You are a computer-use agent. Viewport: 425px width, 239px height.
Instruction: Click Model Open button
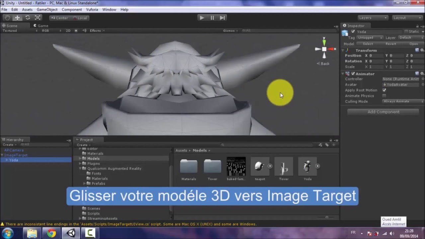click(x=413, y=44)
